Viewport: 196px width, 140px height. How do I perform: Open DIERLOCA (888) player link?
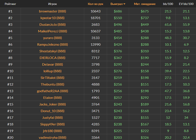(x=53, y=58)
